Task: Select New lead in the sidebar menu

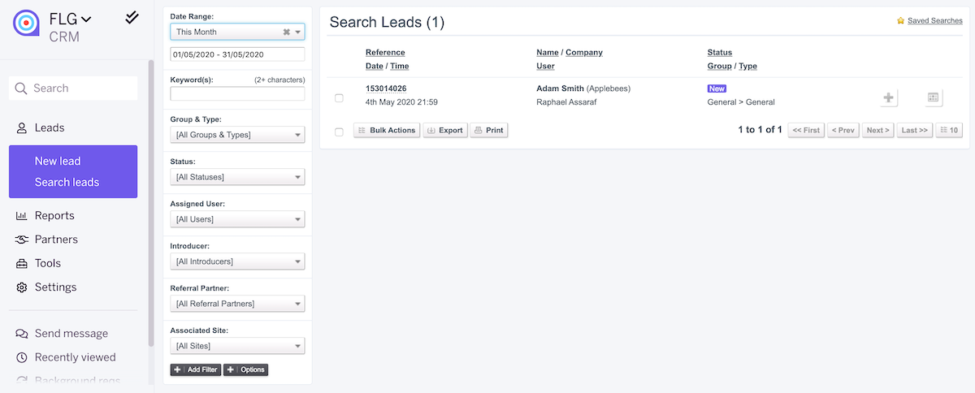Action: coord(58,161)
